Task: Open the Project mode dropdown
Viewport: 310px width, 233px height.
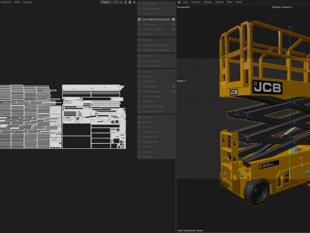Action: click(x=109, y=2)
